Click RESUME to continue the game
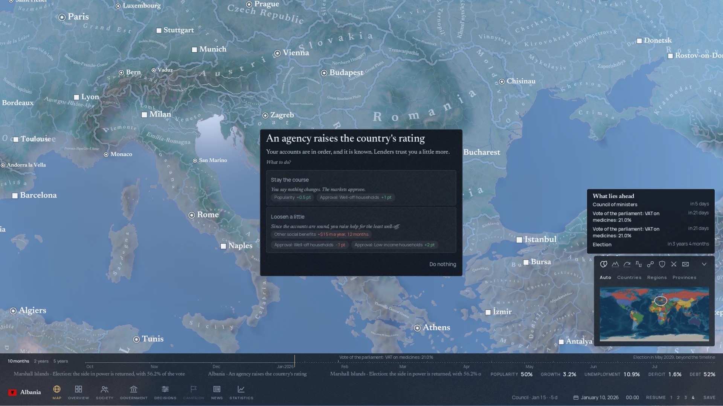 pyautogui.click(x=656, y=398)
